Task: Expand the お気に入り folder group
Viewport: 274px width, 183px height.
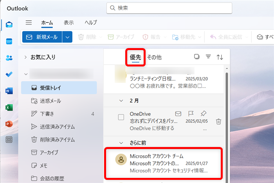Action: coord(26,57)
